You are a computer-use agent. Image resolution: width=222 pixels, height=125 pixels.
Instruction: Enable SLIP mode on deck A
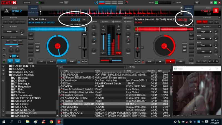pos(31,34)
